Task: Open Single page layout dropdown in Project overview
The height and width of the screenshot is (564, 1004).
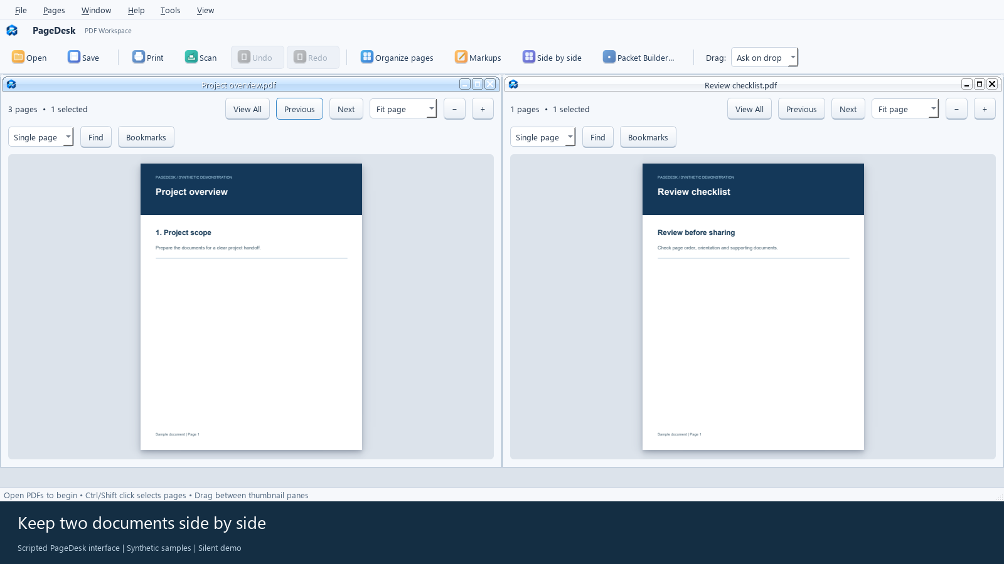Action: [41, 137]
